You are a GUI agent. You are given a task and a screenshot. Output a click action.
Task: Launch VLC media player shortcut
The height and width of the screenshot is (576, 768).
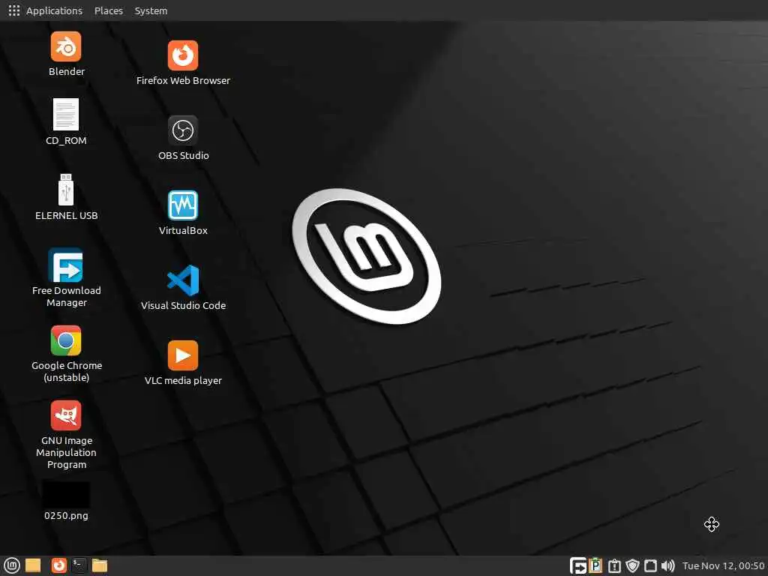(x=183, y=355)
